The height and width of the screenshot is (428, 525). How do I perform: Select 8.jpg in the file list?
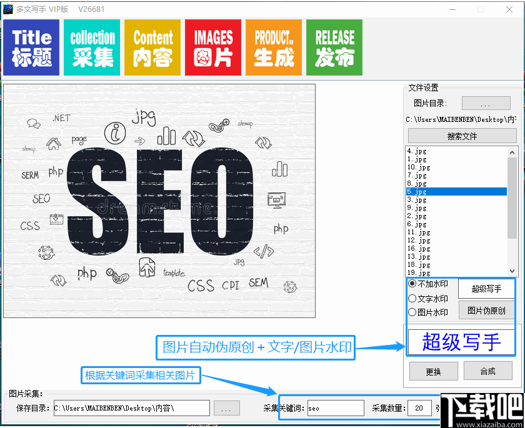pyautogui.click(x=457, y=183)
